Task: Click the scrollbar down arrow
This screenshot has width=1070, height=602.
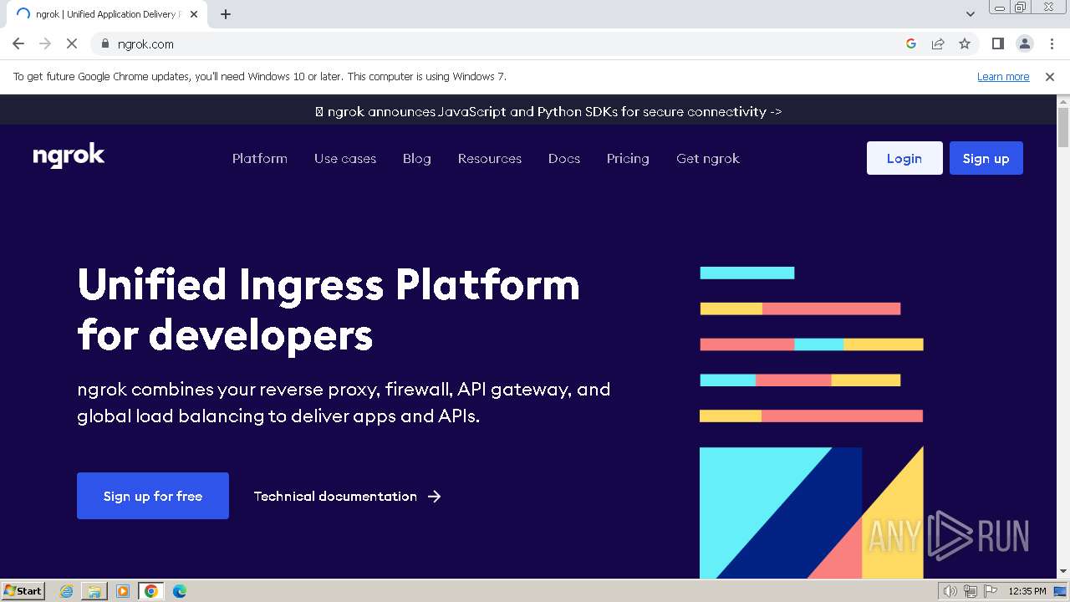Action: coord(1063,572)
